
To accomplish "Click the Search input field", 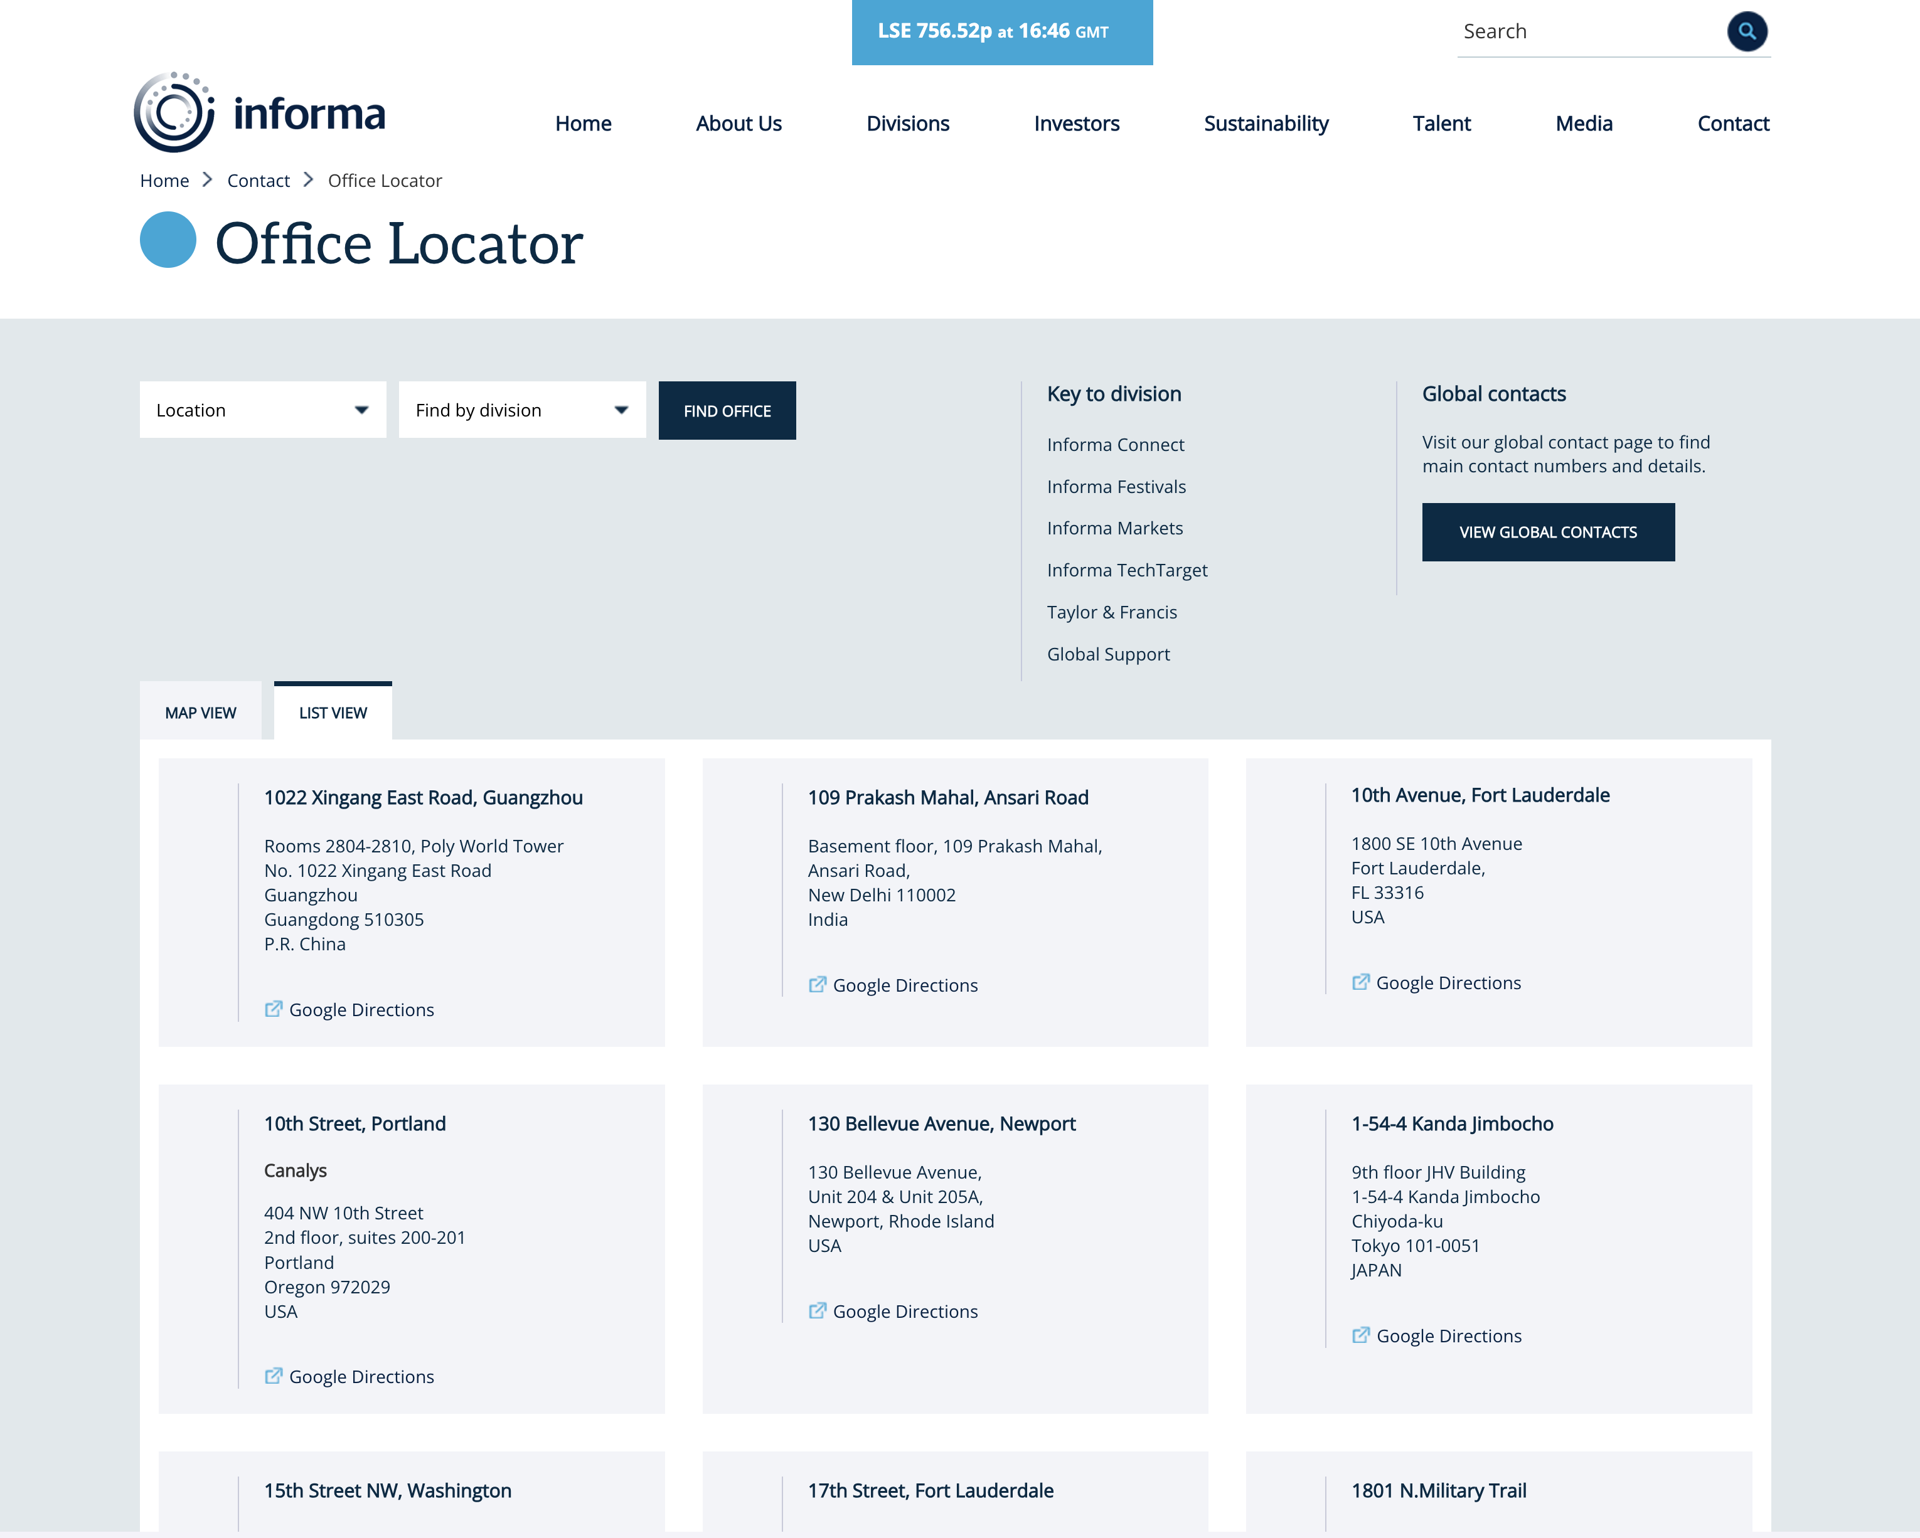I will pyautogui.click(x=1589, y=32).
